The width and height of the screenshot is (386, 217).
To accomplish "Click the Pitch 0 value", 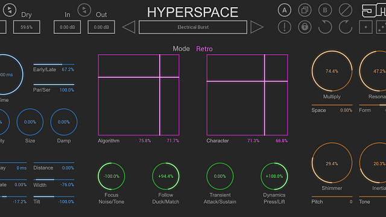I will tap(351, 202).
